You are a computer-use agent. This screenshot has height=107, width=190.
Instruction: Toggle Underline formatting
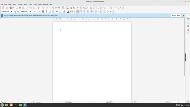[x=50, y=12]
